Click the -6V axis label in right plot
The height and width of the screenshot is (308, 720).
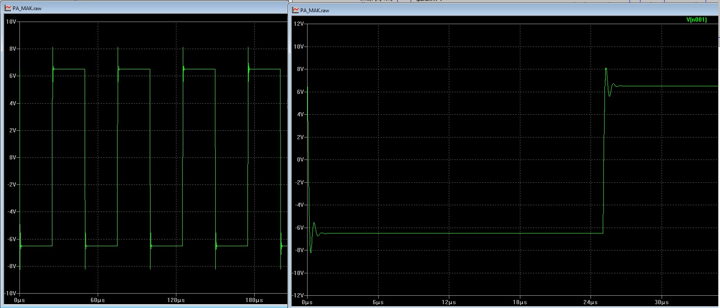pos(299,228)
